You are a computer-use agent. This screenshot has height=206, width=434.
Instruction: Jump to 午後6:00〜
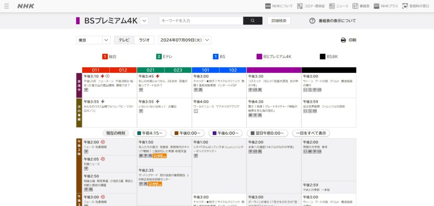[x=225, y=133]
